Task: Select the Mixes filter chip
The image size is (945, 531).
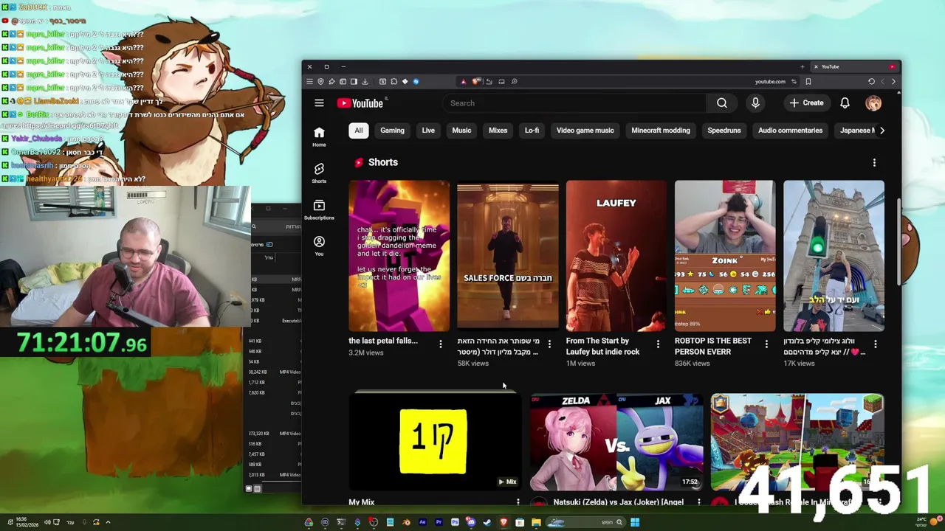Action: tap(498, 131)
